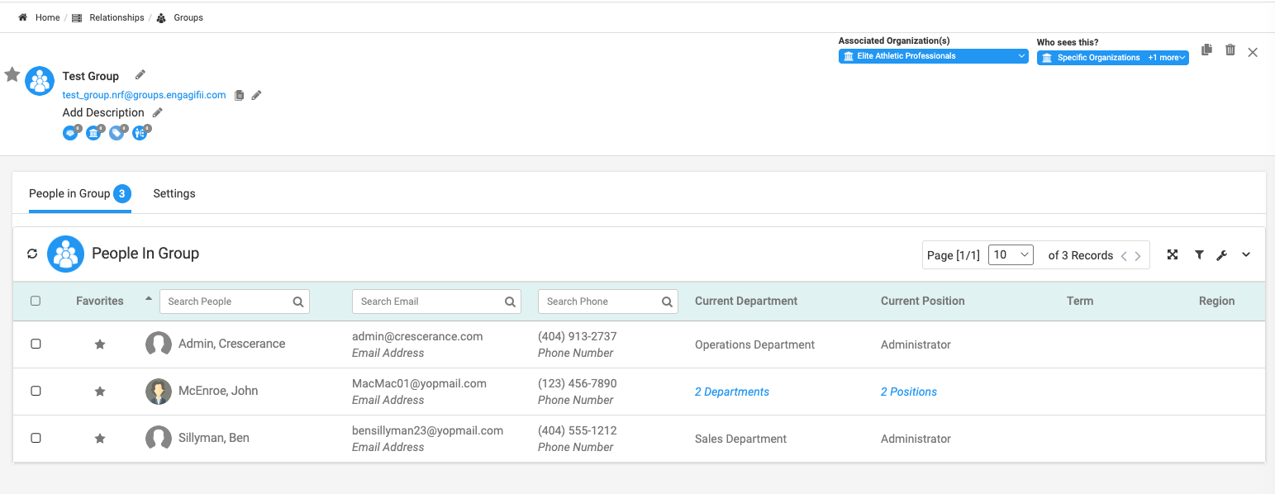Toggle sort arrow beside Search People
This screenshot has height=494, width=1275.
coord(149,298)
